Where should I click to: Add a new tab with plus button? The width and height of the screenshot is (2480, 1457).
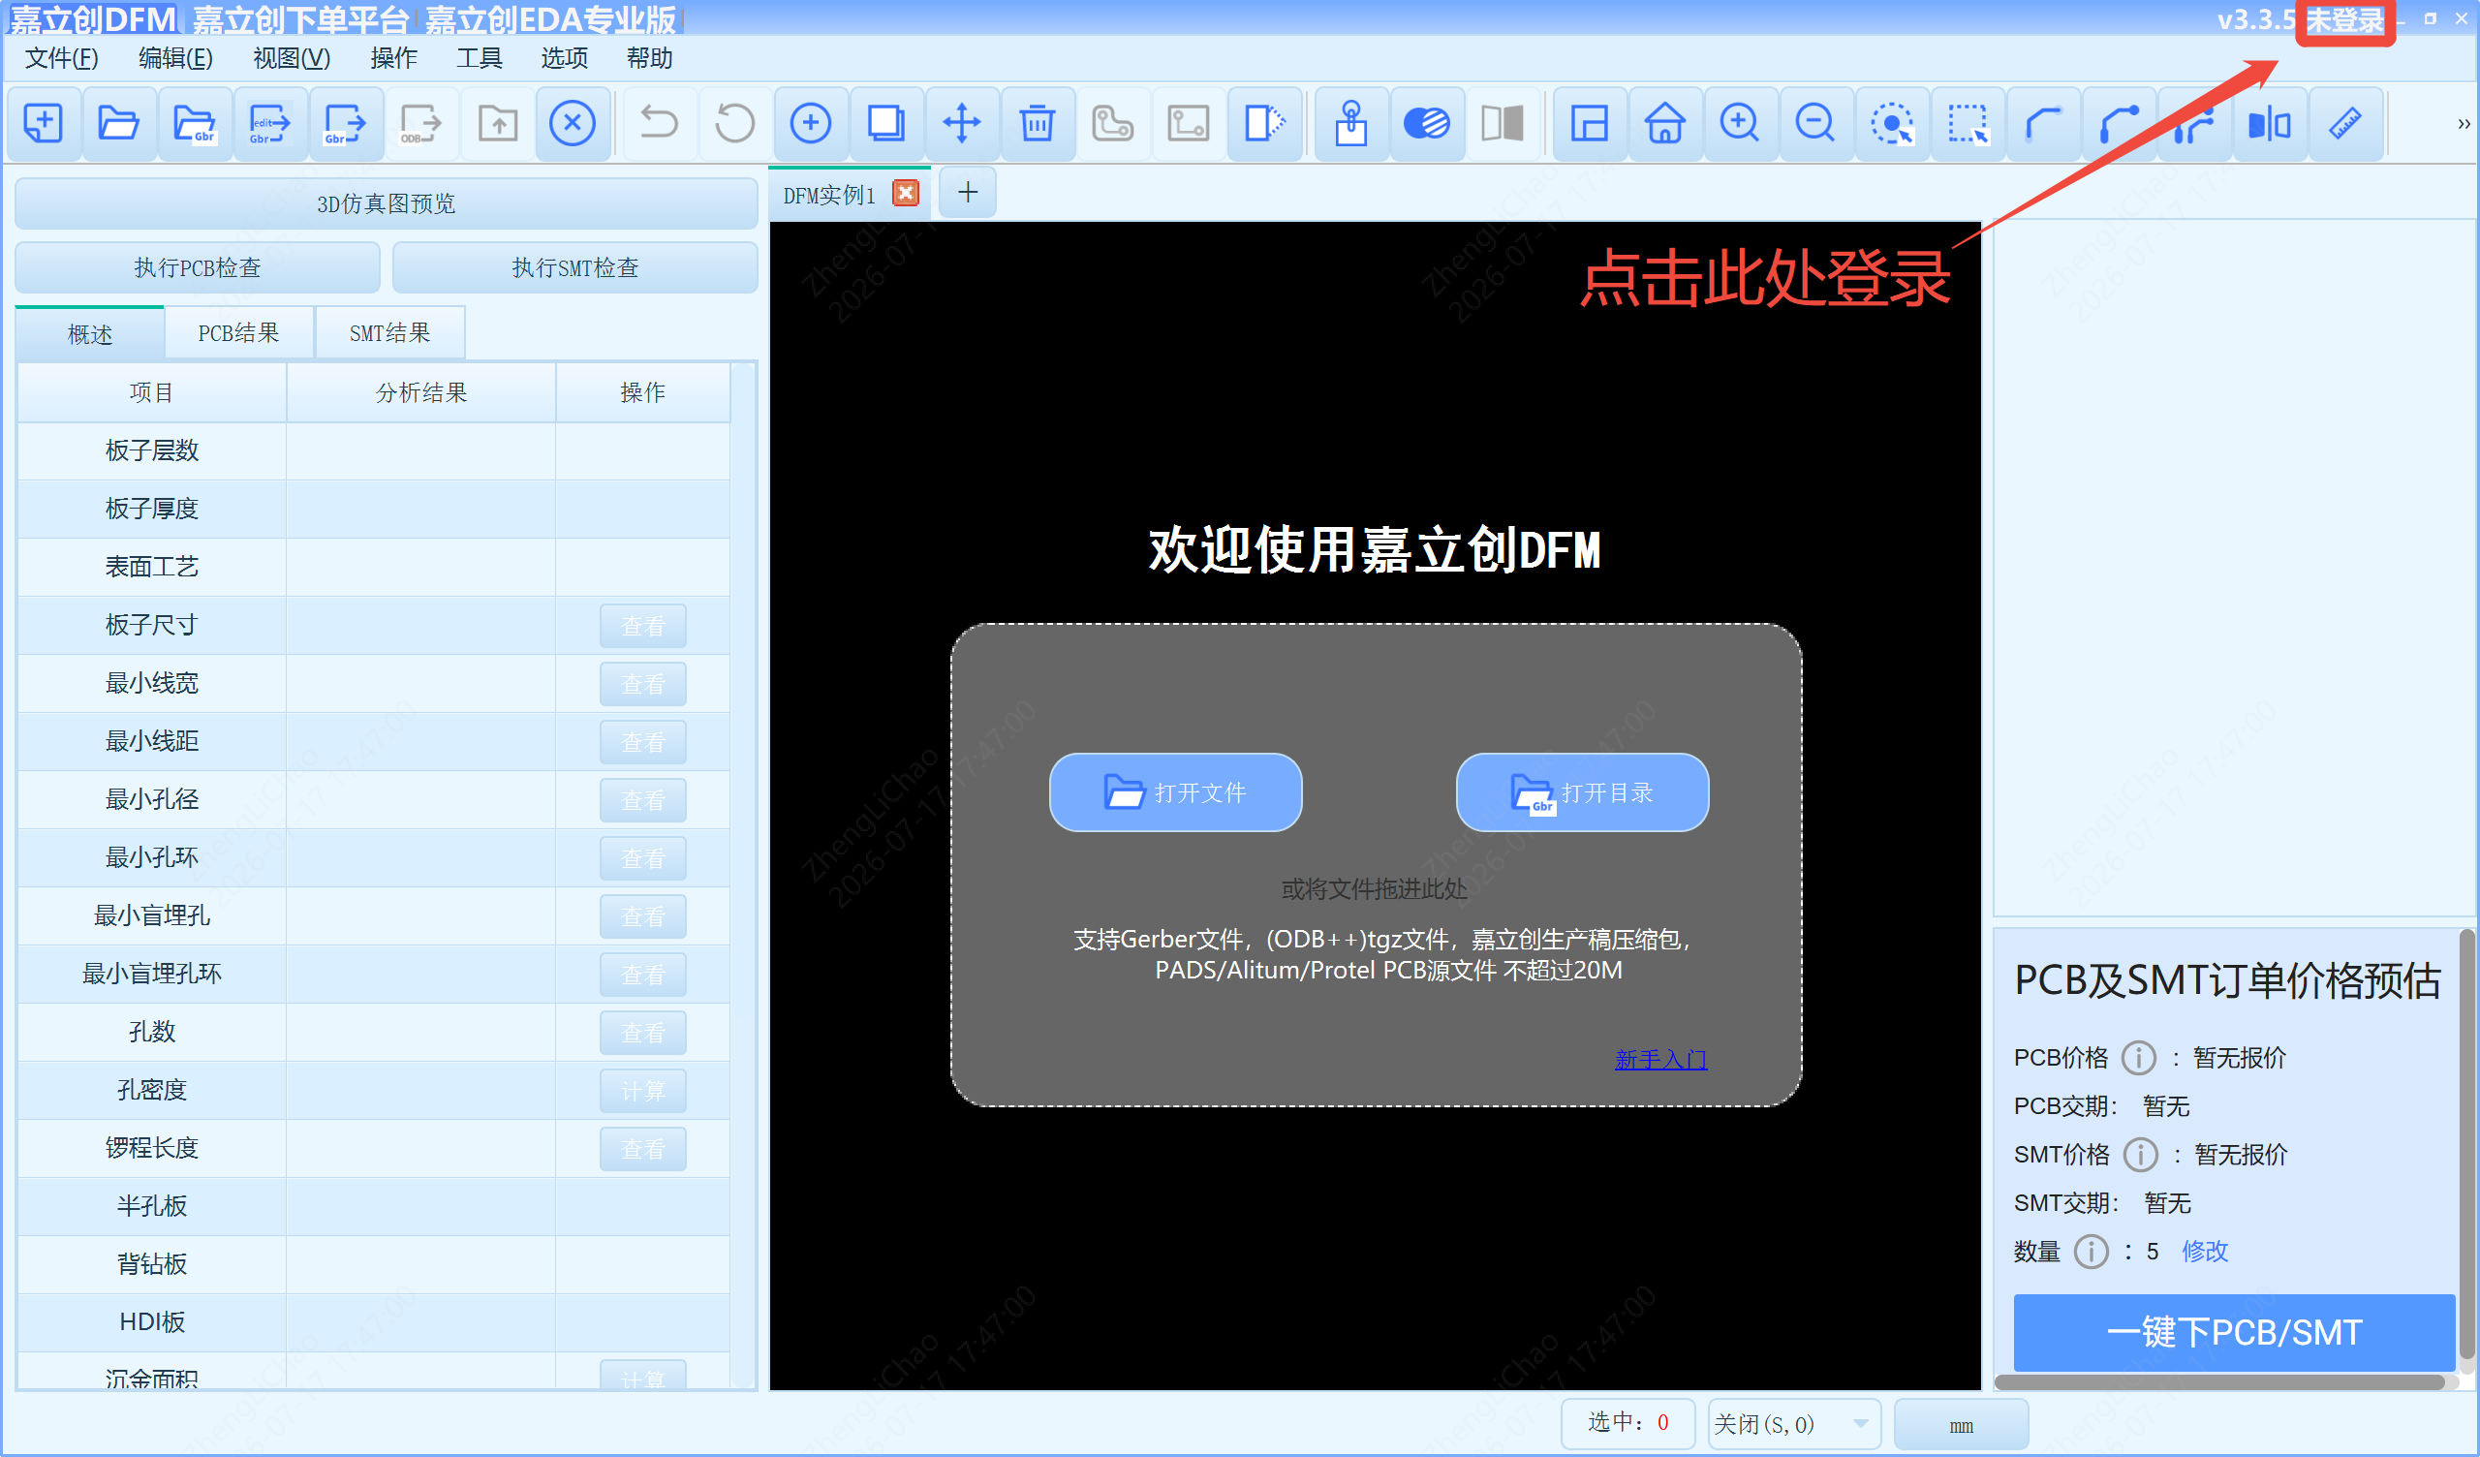(x=968, y=192)
